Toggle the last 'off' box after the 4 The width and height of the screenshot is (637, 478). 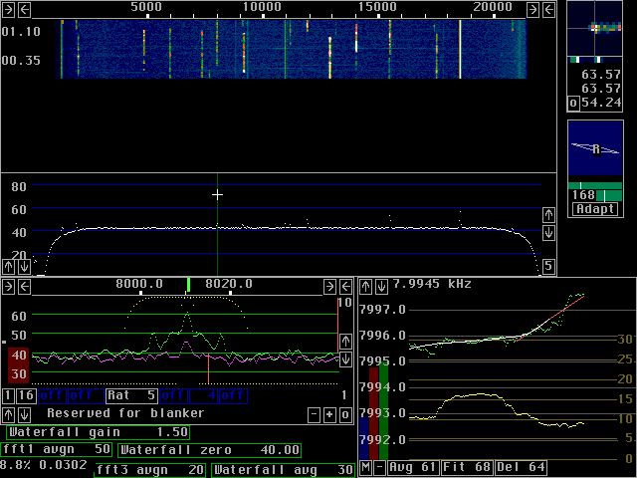tap(233, 395)
